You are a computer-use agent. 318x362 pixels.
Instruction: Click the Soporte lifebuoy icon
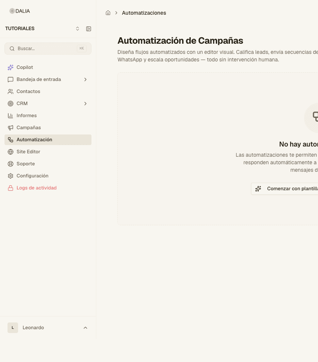pos(11,164)
